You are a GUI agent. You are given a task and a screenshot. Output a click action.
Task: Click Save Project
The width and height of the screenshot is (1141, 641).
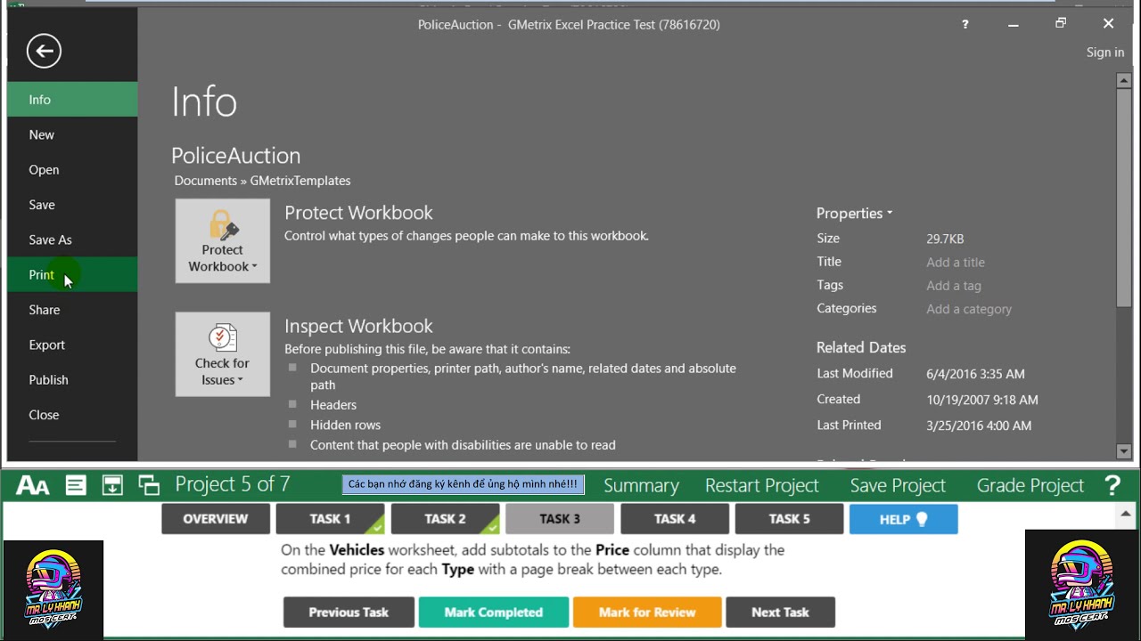pos(898,485)
